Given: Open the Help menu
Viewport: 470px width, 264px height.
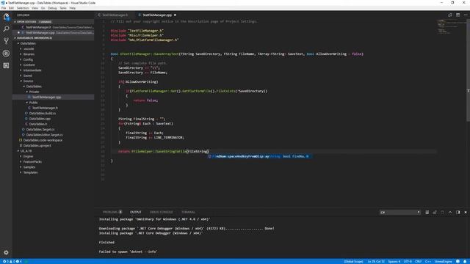Looking at the screenshot, I should point(73,8).
